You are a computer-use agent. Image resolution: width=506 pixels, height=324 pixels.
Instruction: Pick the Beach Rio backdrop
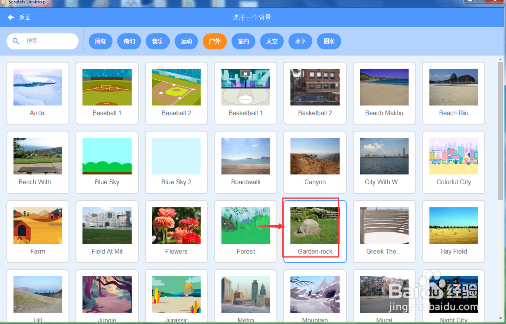point(453,93)
